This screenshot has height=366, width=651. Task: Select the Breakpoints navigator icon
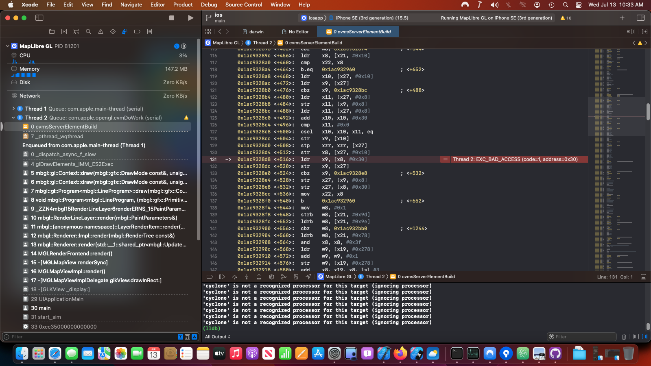click(137, 31)
